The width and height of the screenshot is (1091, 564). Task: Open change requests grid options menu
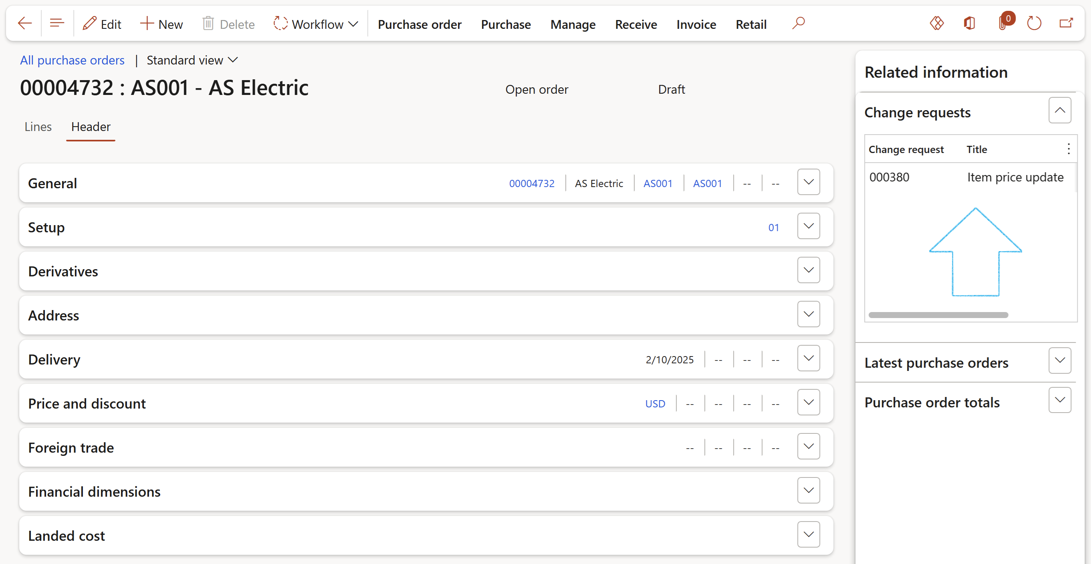[x=1069, y=149]
